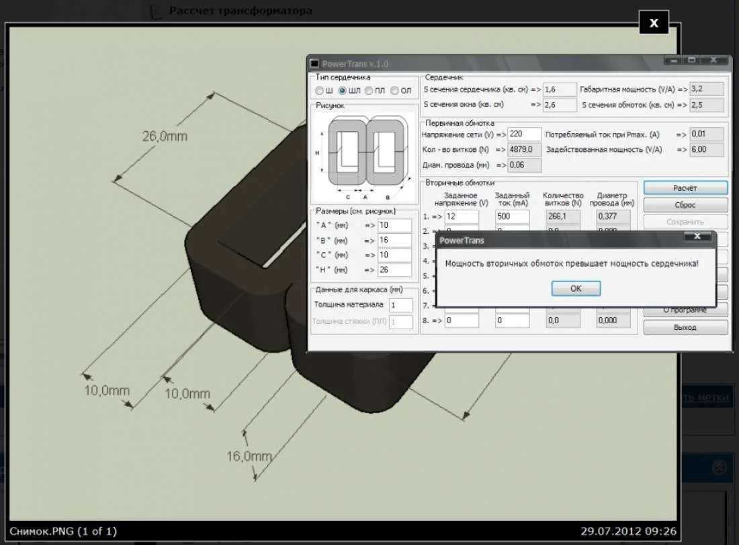Choose the ПЛ core type option
739x545 pixels.
point(368,91)
